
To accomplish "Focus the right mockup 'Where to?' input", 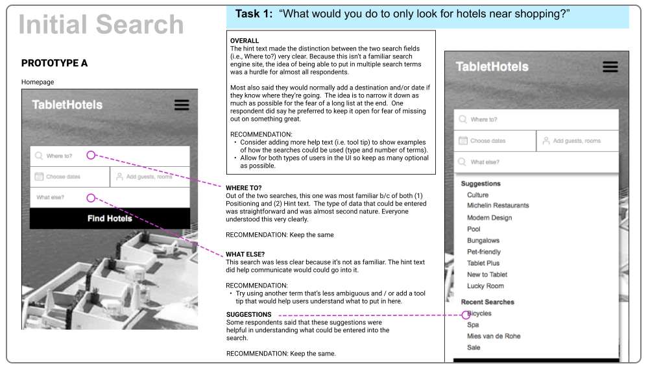I will (536, 119).
